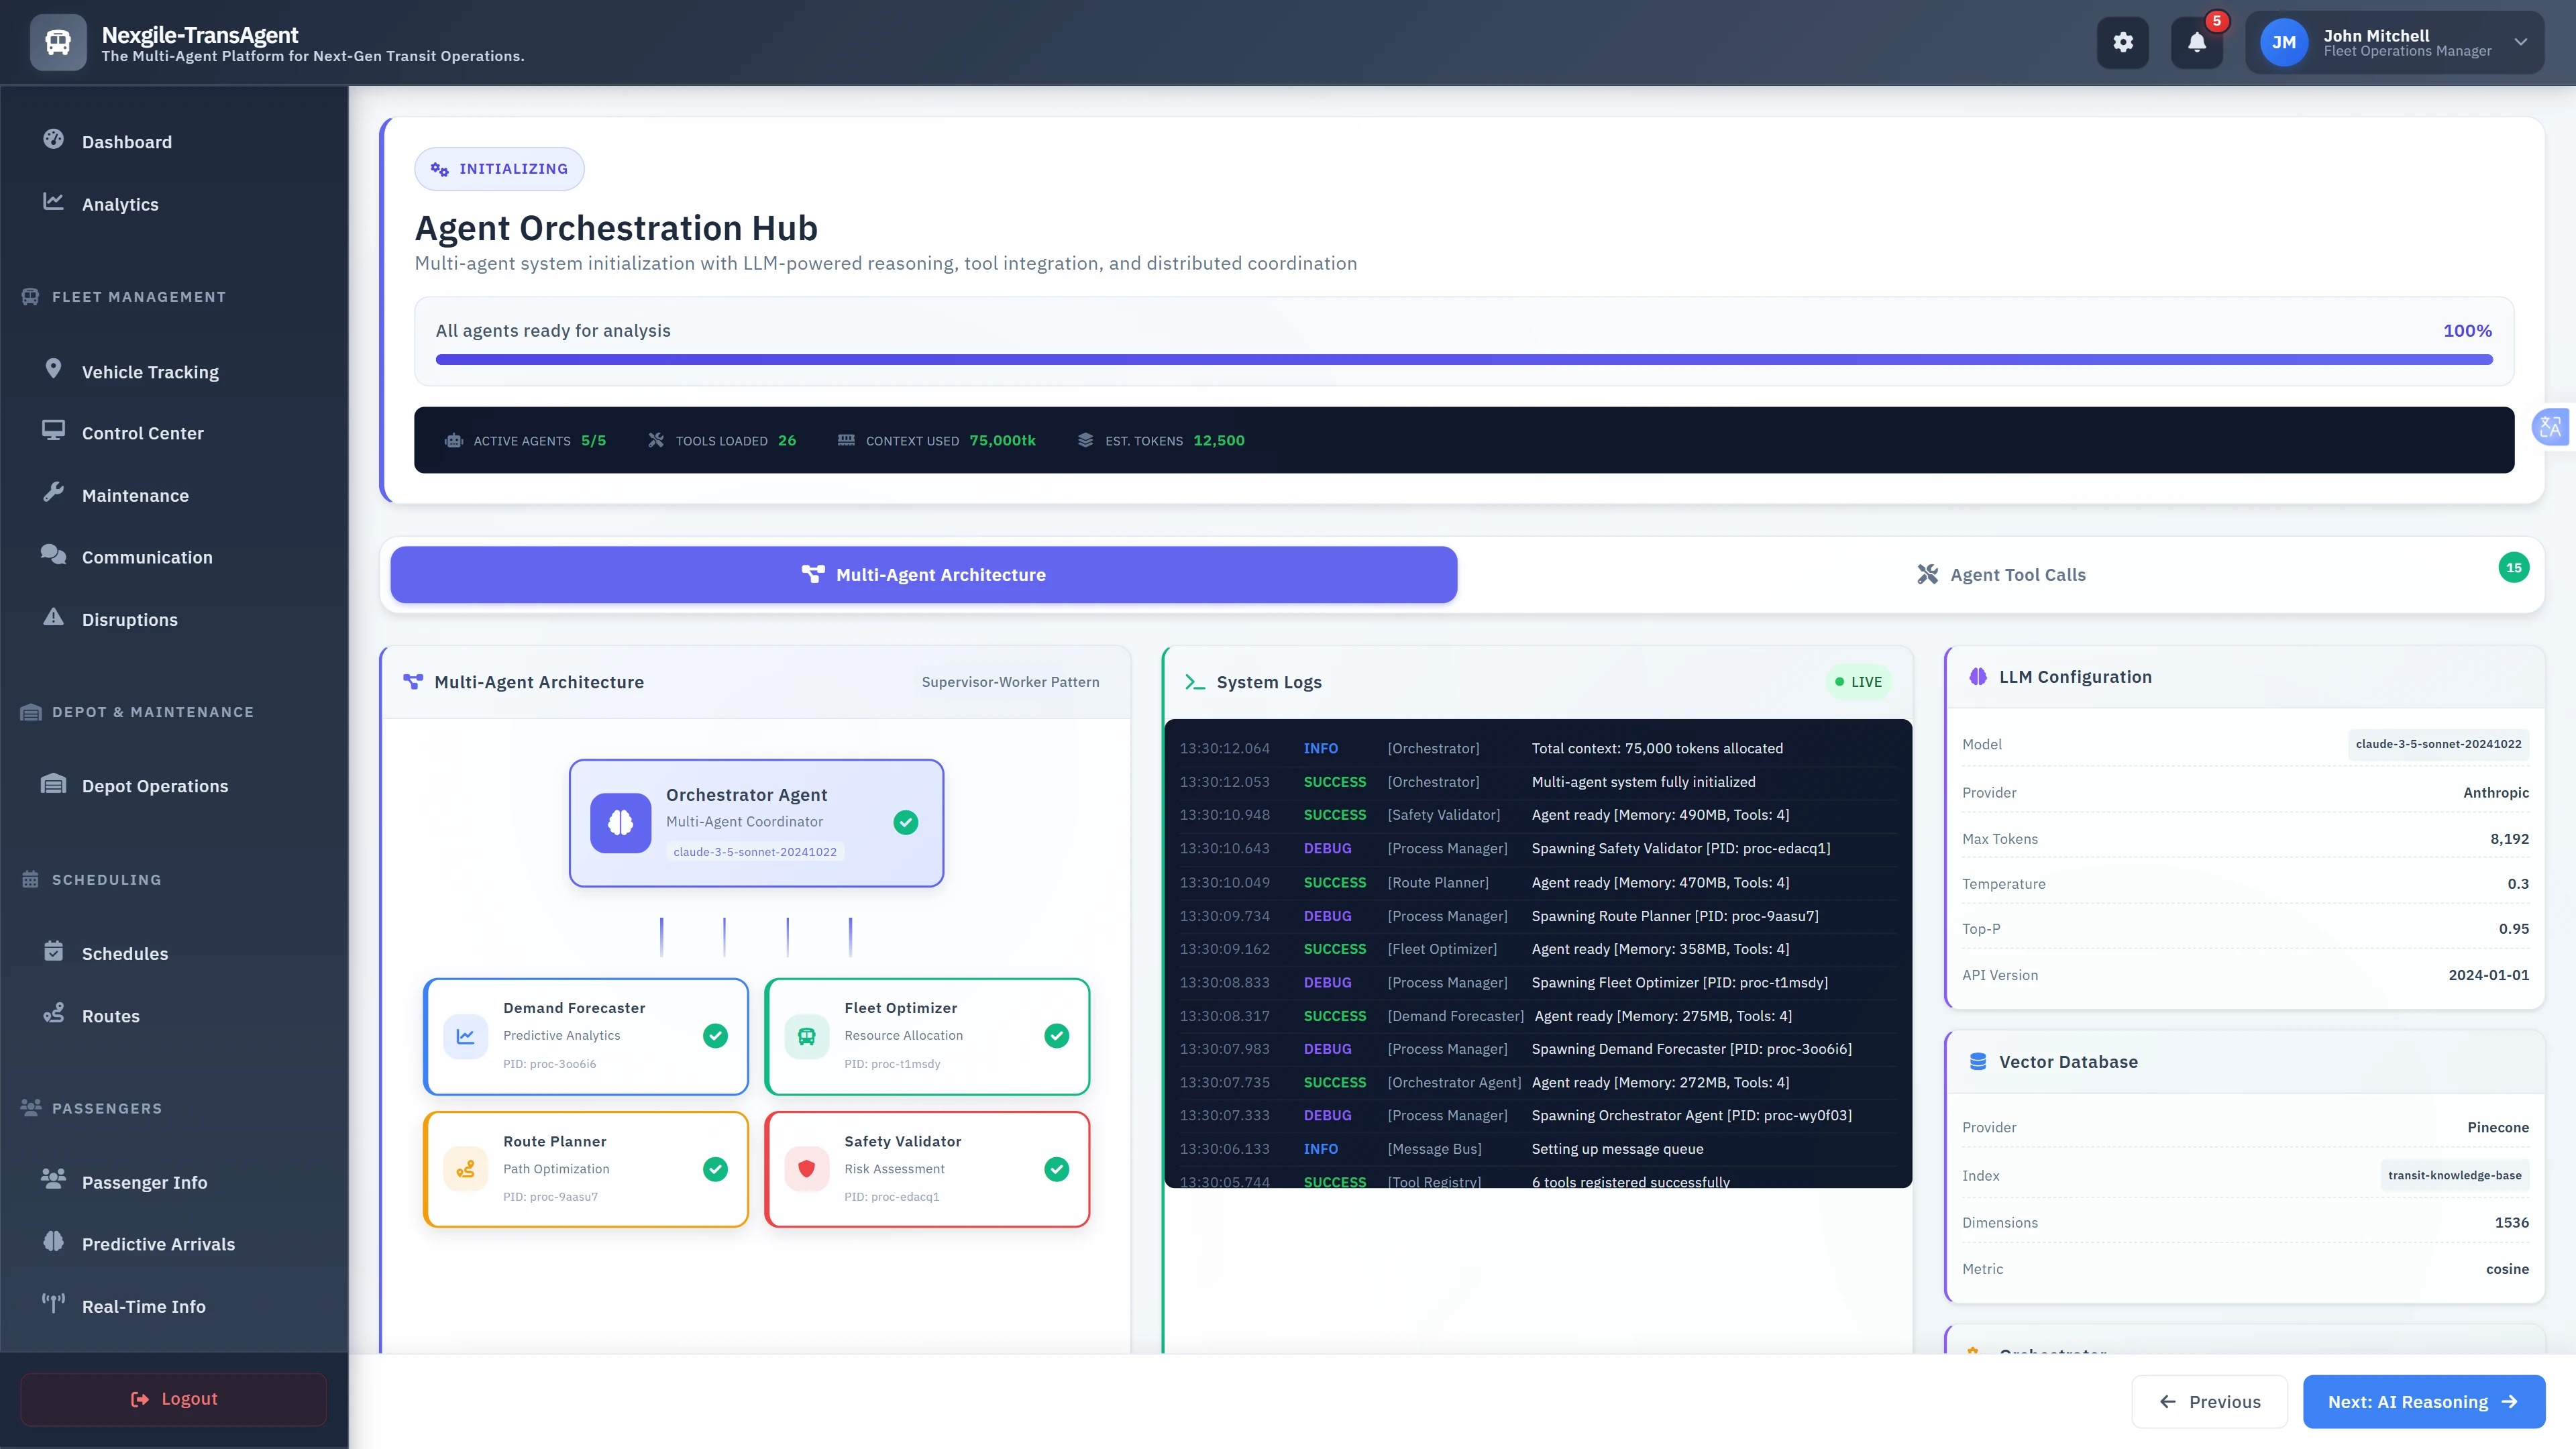Open notifications bell showing 5 alerts
This screenshot has height=1449, width=2576.
click(x=2197, y=42)
